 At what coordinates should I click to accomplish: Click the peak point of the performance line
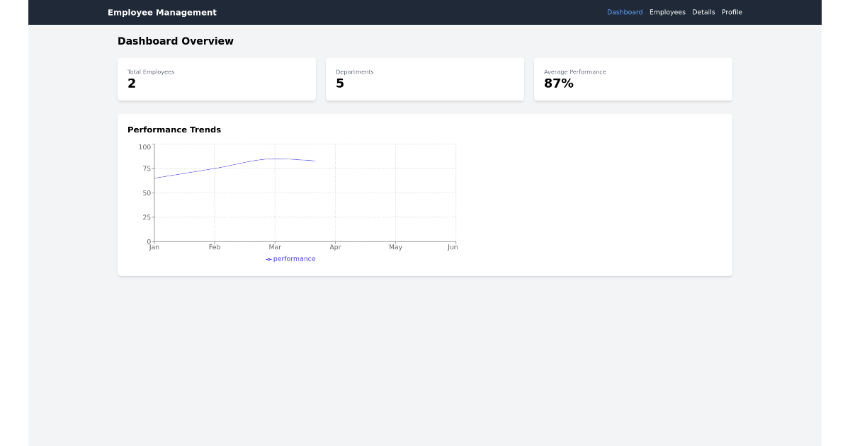pos(275,159)
